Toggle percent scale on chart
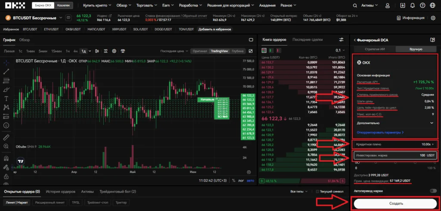Screen dimensions: 441x211 tap(233, 180)
